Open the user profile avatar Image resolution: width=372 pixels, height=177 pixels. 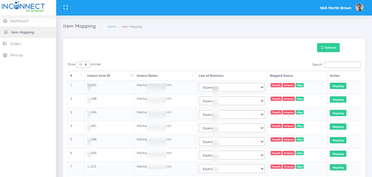click(x=359, y=8)
